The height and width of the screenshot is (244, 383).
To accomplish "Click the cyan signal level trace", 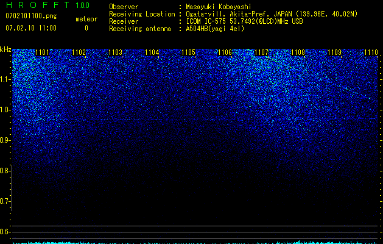I will [x=195, y=243].
